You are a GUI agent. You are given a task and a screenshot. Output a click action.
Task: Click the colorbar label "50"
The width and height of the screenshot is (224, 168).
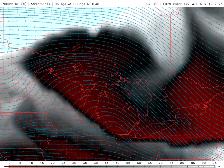point(117,163)
